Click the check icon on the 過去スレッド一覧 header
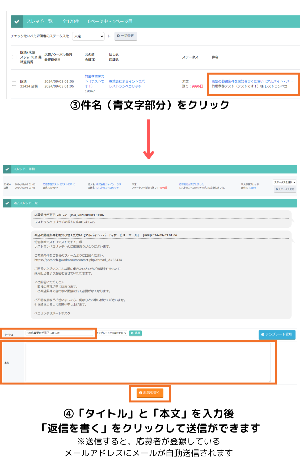300x468 pixels. [8, 203]
